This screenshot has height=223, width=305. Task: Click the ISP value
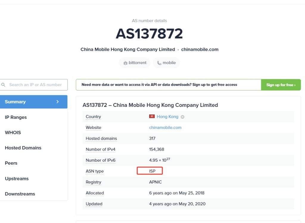click(152, 171)
